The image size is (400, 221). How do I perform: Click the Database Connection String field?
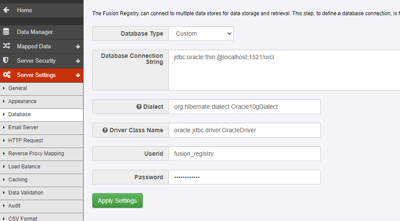tap(284, 70)
